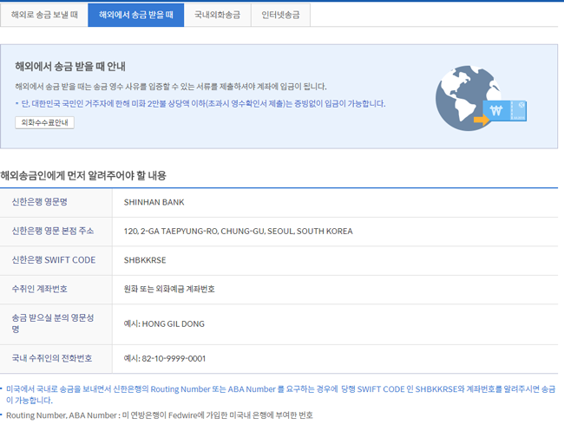Click the 해외송금인에게 먼저 알려주어야 할 내용 heading
This screenshot has height=431, width=564.
click(x=83, y=176)
